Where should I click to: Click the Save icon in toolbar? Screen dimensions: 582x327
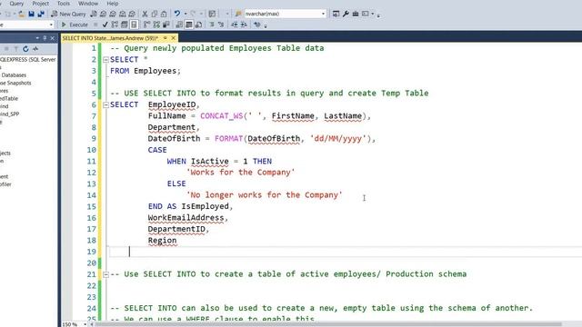click(32, 15)
